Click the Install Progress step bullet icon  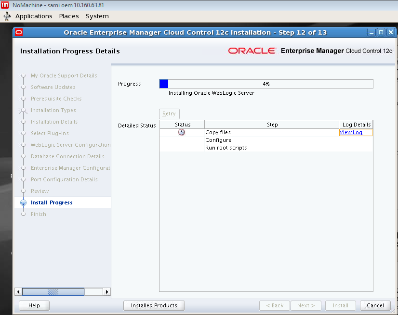pyautogui.click(x=23, y=202)
